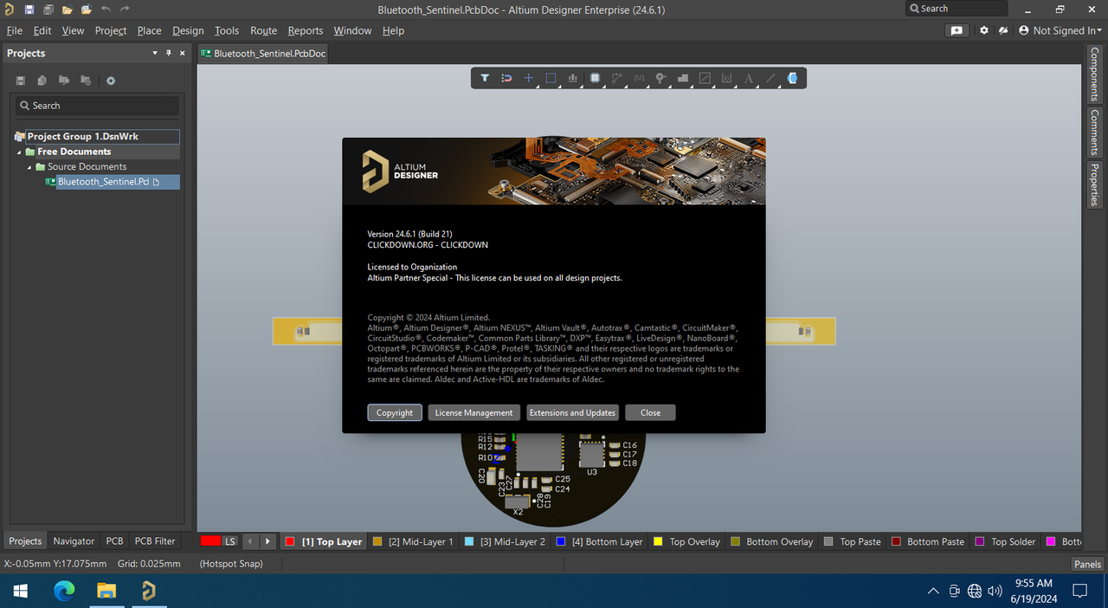Open the Align Objects bar-chart tool
1108x608 pixels.
[x=573, y=78]
